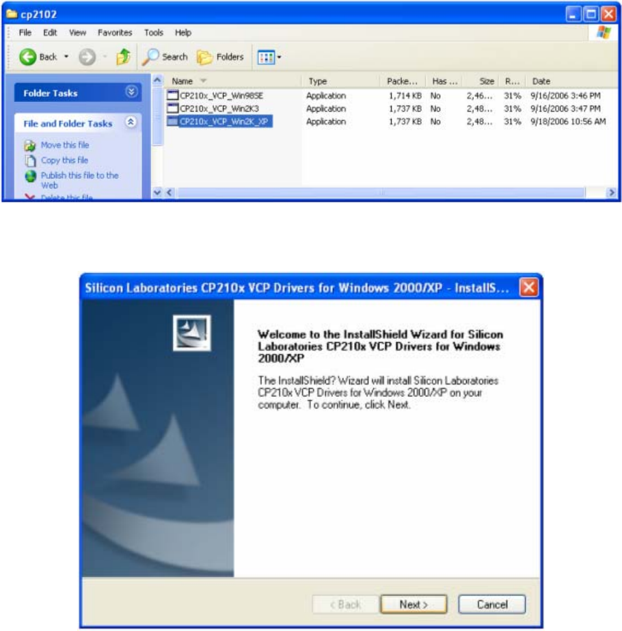Click the horizontal scrollbar thumb in file list
Viewport: 622px width, 631px height.
(381, 193)
